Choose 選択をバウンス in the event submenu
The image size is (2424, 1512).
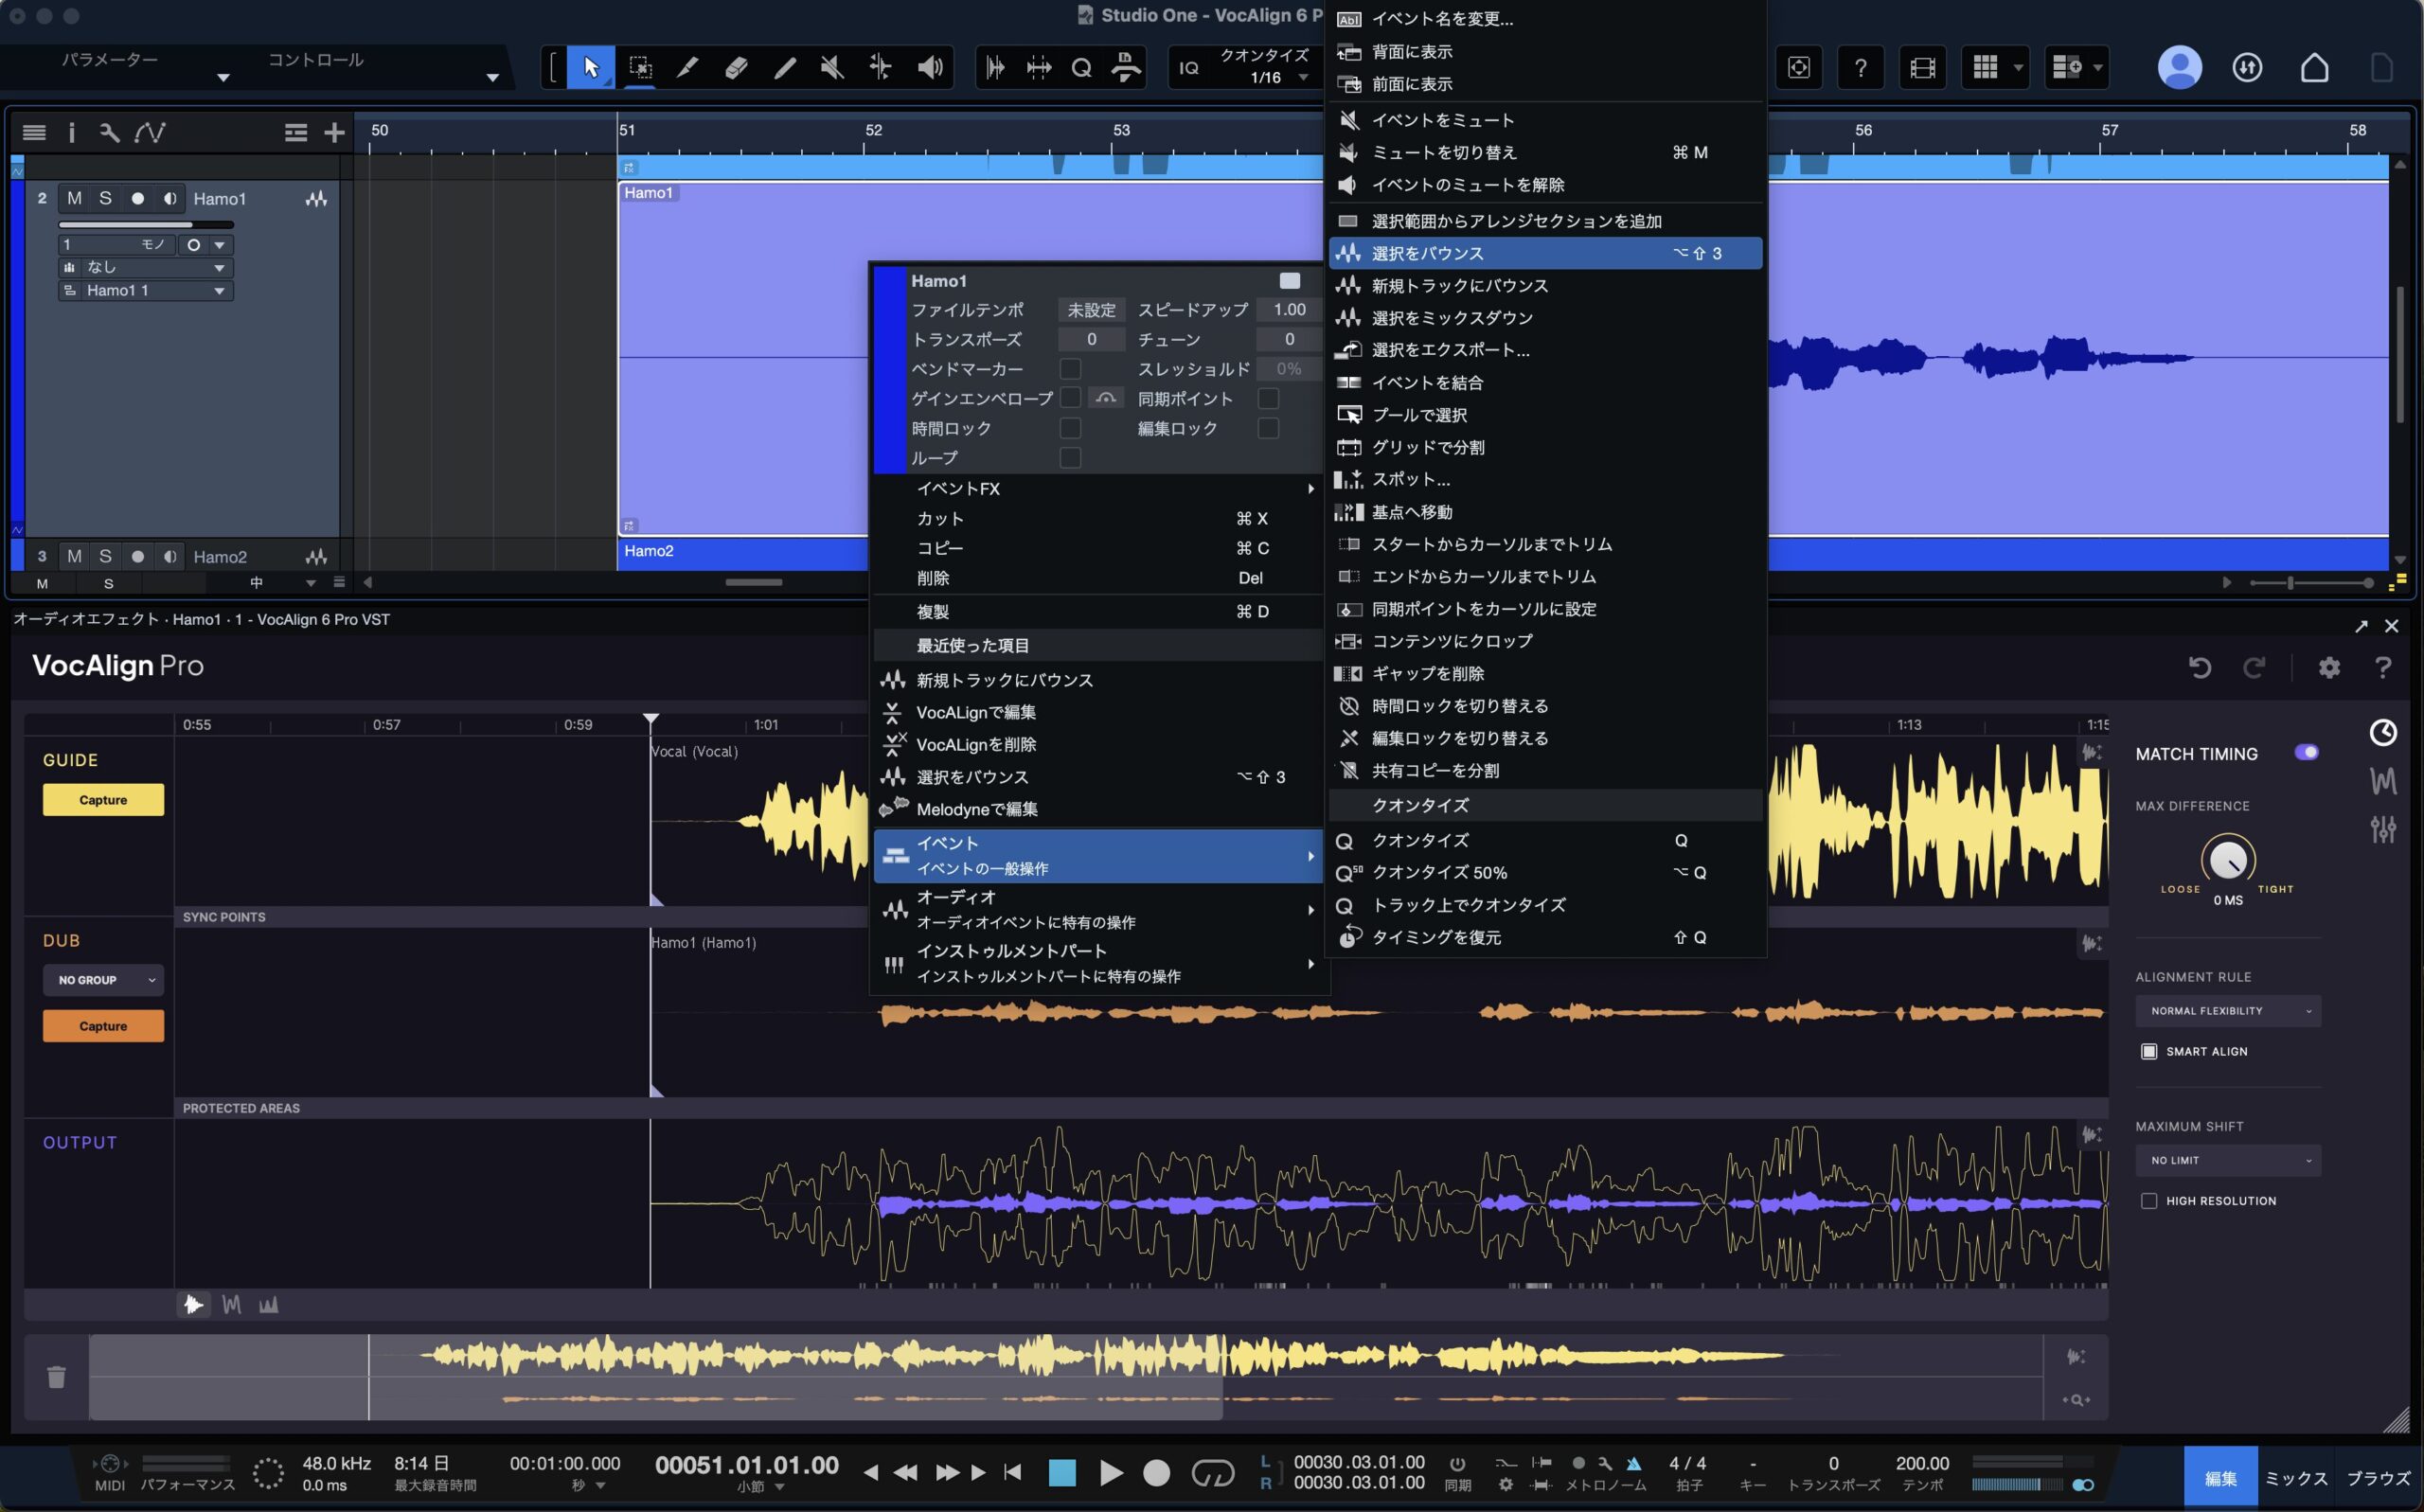coord(1545,253)
